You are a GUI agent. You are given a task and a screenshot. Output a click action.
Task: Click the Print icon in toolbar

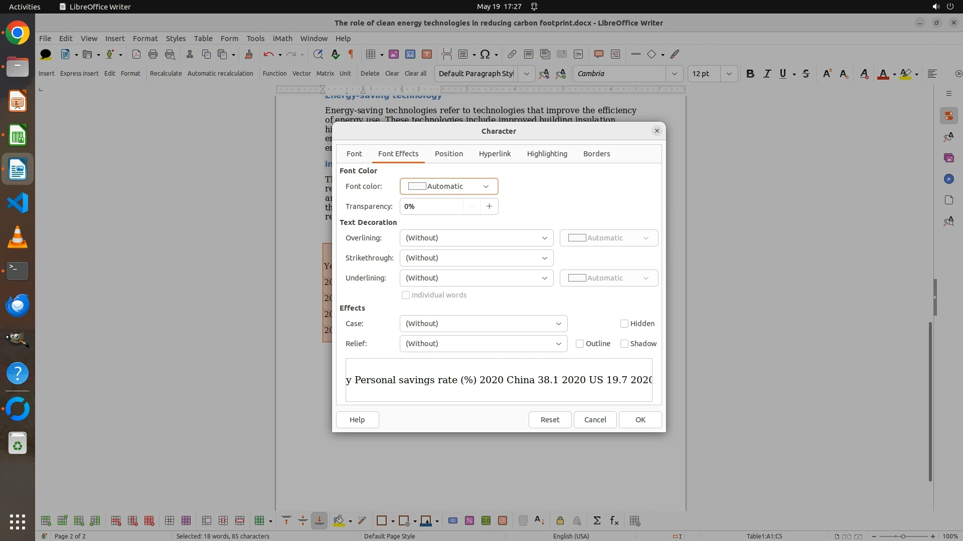pos(153,54)
